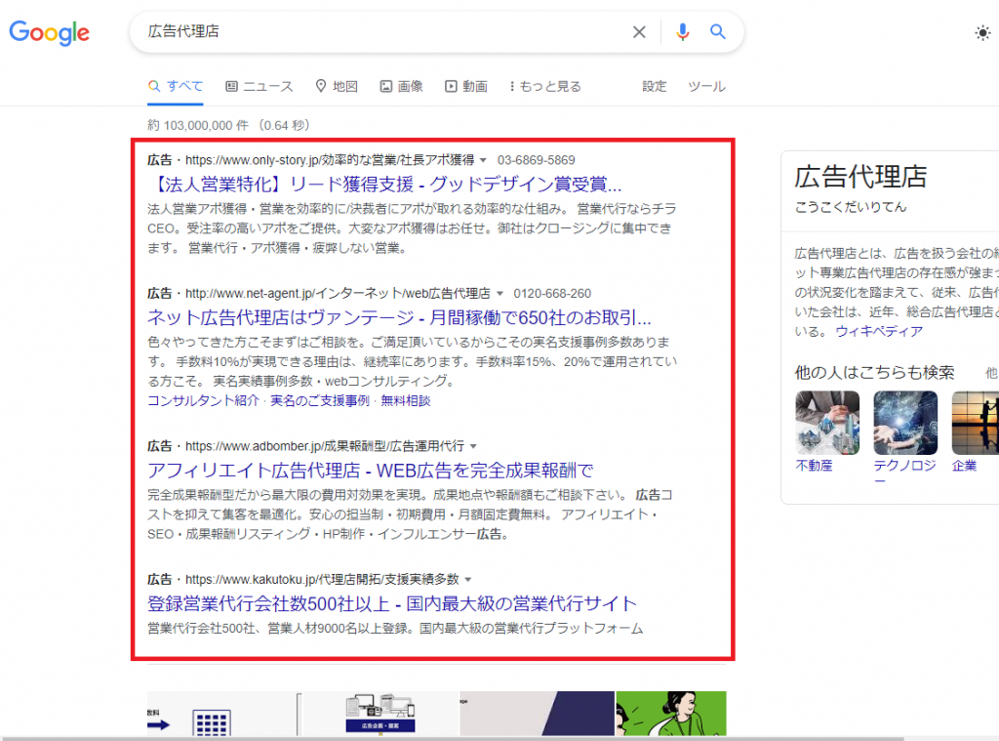This screenshot has width=999, height=741.
Task: Clear the search box with X icon
Action: pyautogui.click(x=639, y=32)
